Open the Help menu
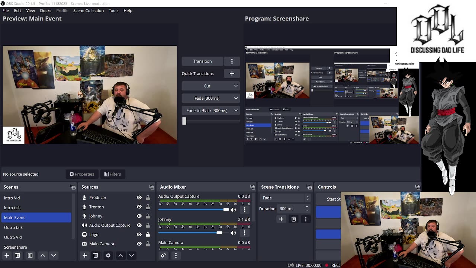The width and height of the screenshot is (476, 268). 128,10
